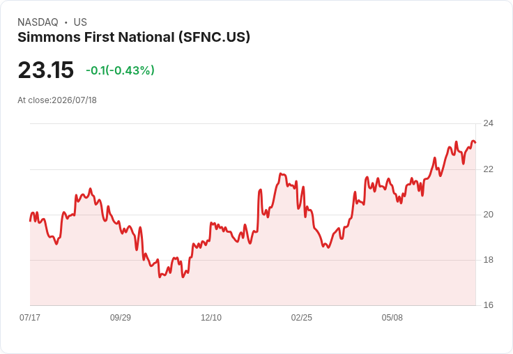Click the Simmons First National (SFNC.US) title
This screenshot has height=354, width=513.
(134, 38)
